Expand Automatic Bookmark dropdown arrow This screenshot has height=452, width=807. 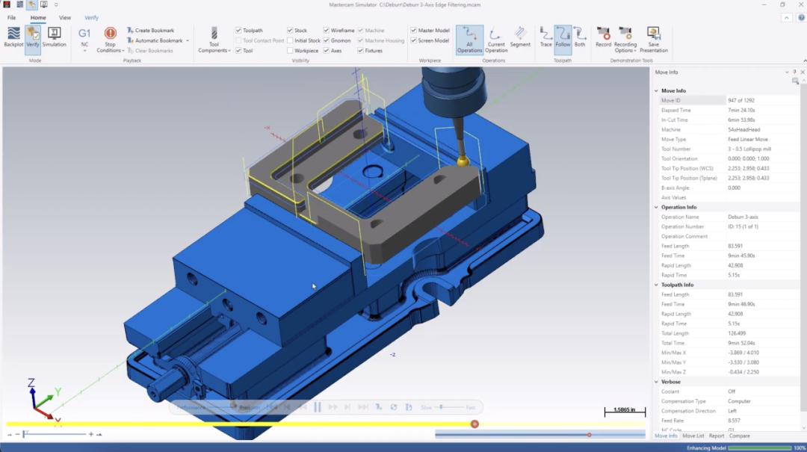pos(188,40)
